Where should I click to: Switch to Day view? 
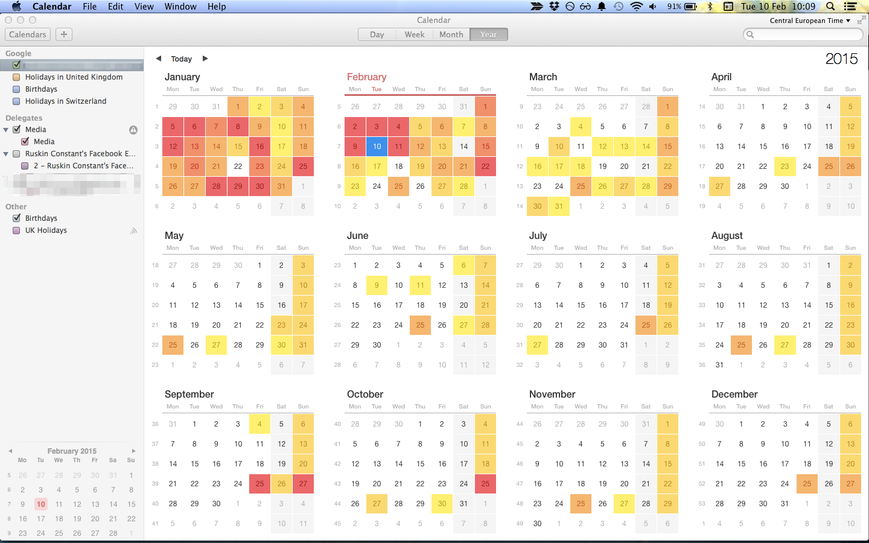[x=377, y=34]
